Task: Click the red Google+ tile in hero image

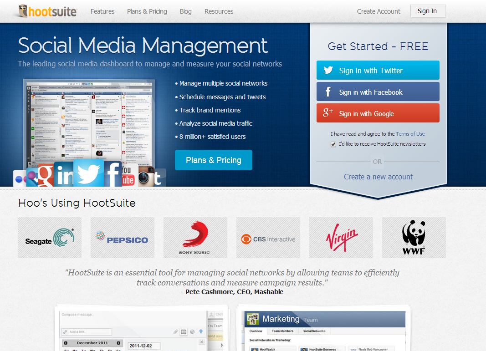Action: [46, 175]
